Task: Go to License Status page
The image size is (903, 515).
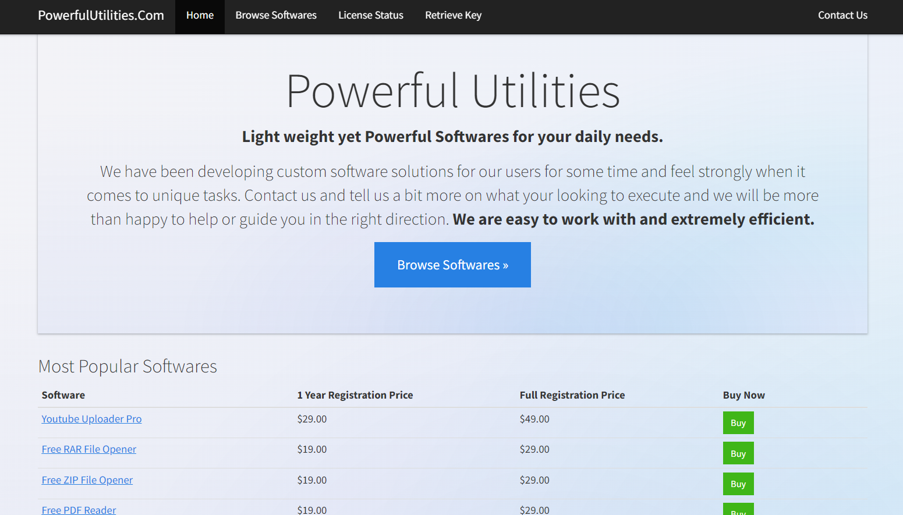Action: point(371,15)
